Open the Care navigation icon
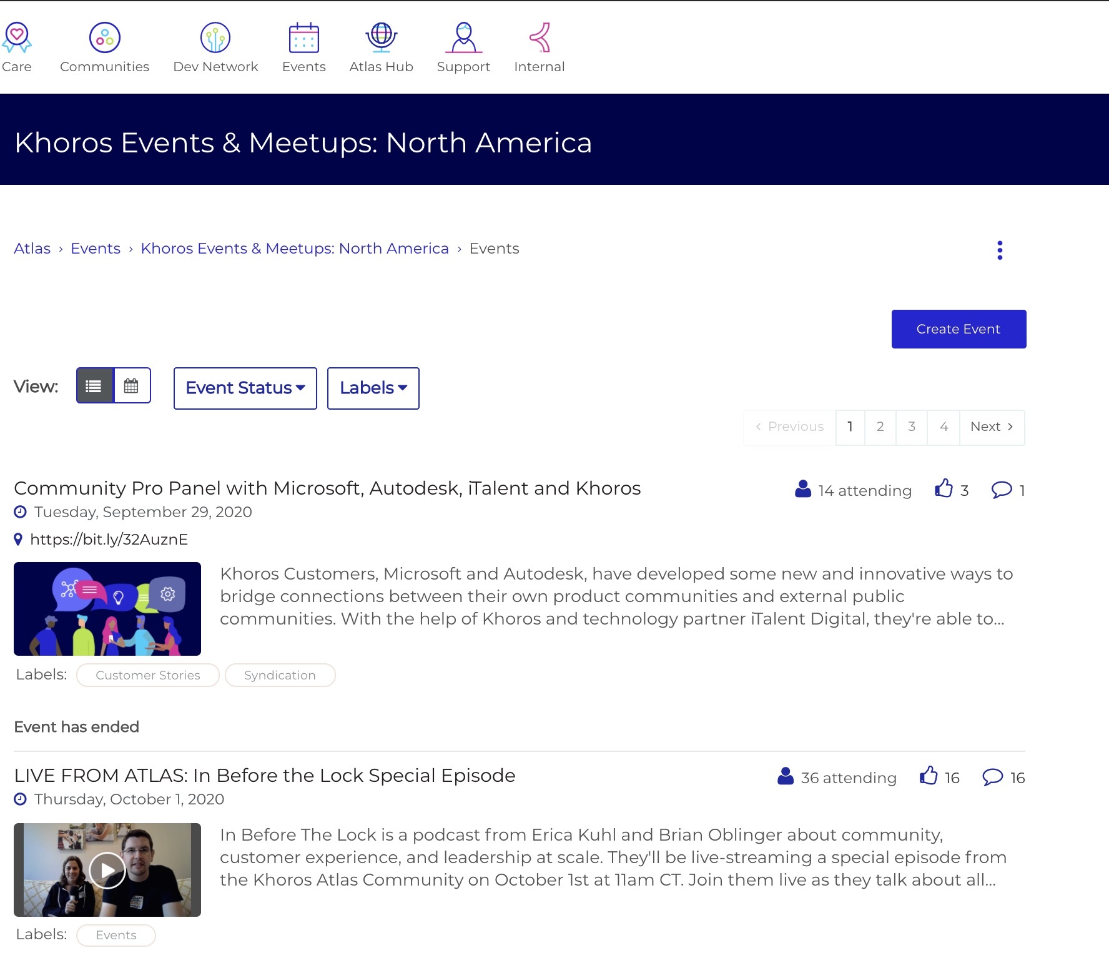 pos(16,37)
